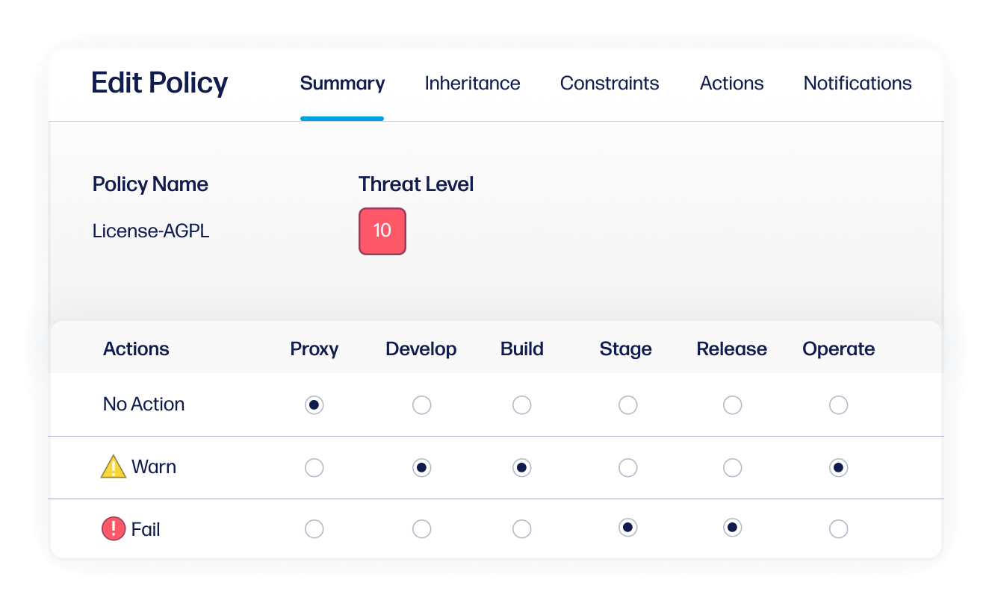Screen dimensions: 992x609
Task: Set Release stage to Warn
Action: (733, 468)
